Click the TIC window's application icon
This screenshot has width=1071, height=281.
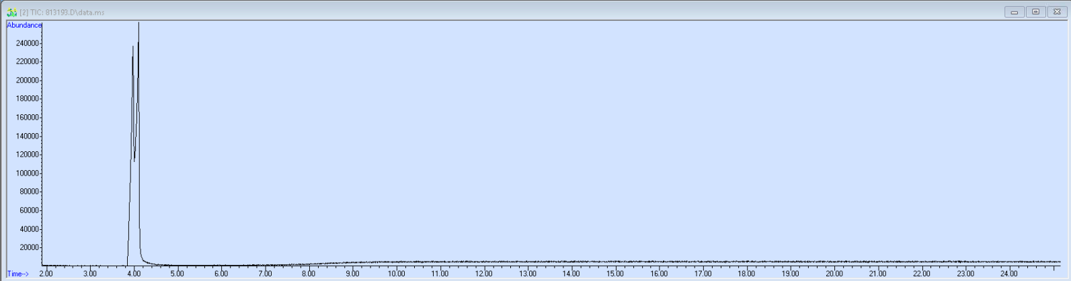coord(11,12)
